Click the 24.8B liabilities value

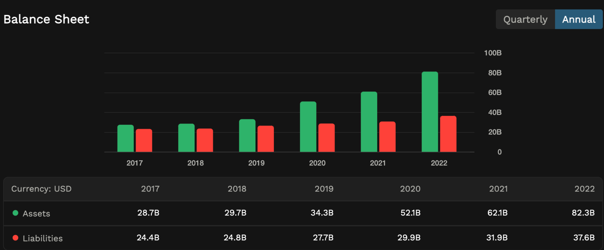click(x=235, y=237)
